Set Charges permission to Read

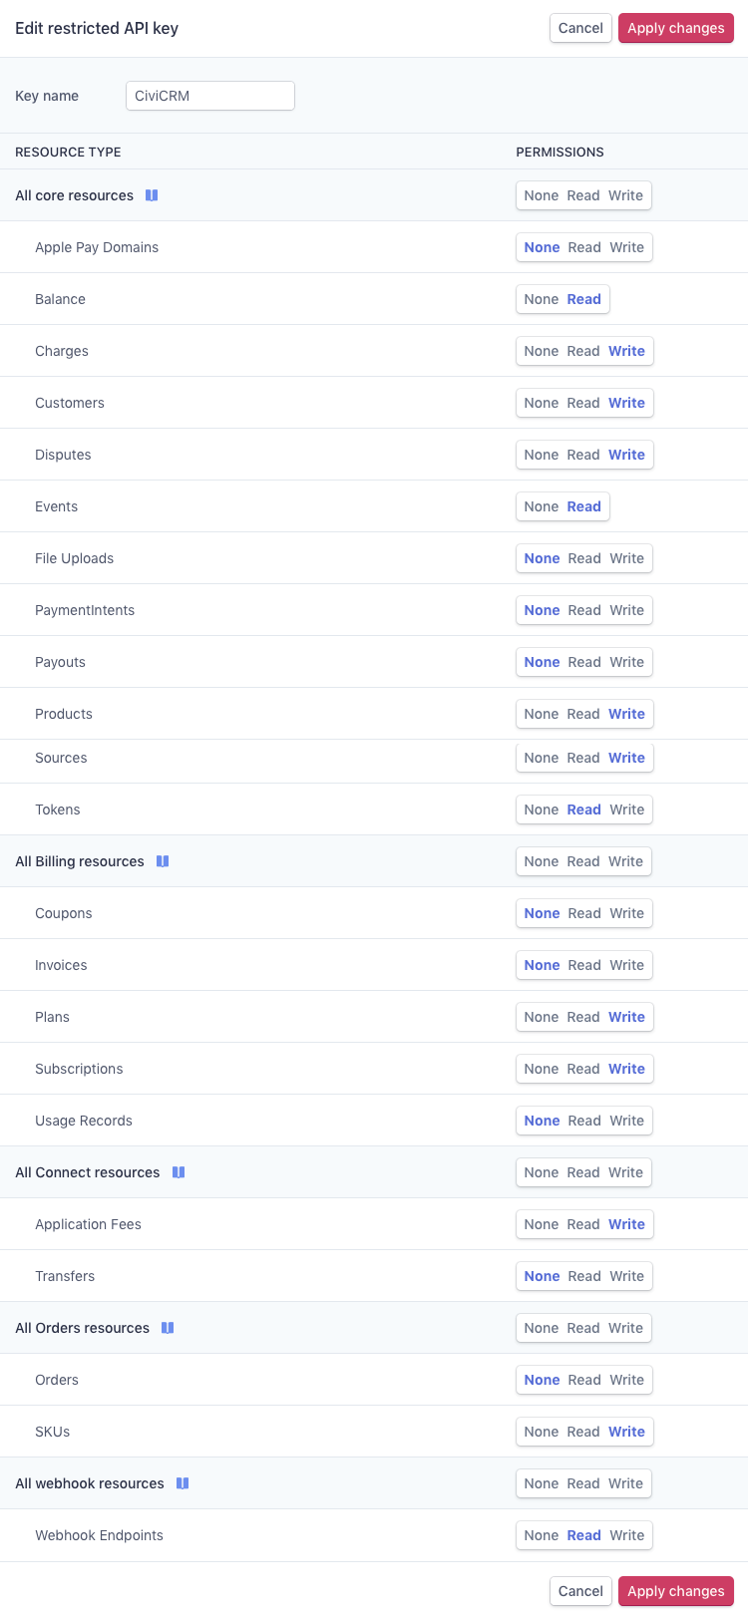[x=583, y=351]
